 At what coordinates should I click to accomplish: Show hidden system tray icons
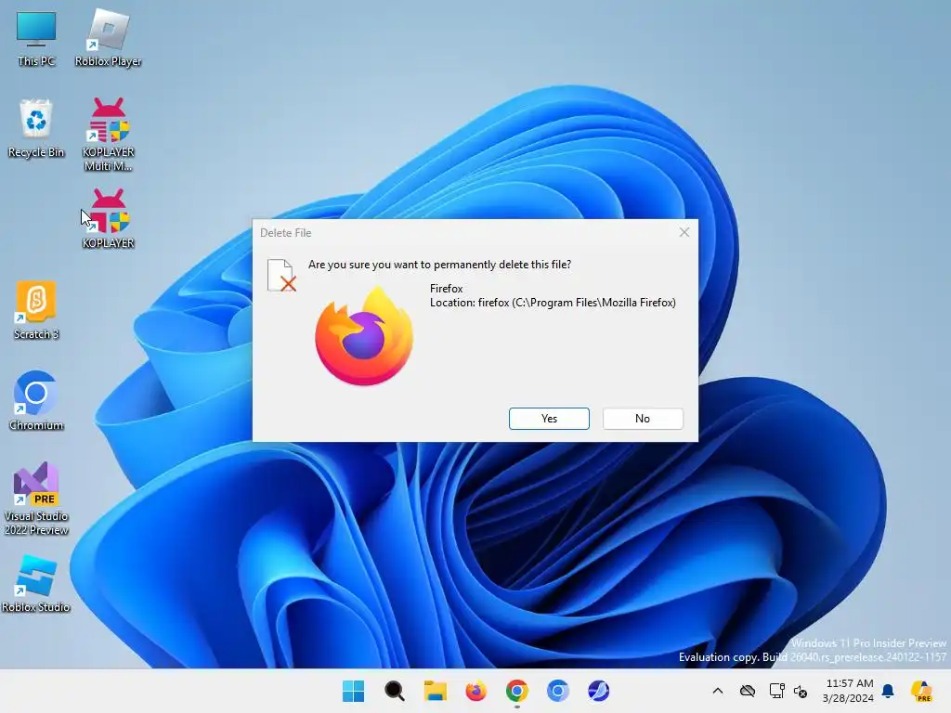(x=718, y=691)
